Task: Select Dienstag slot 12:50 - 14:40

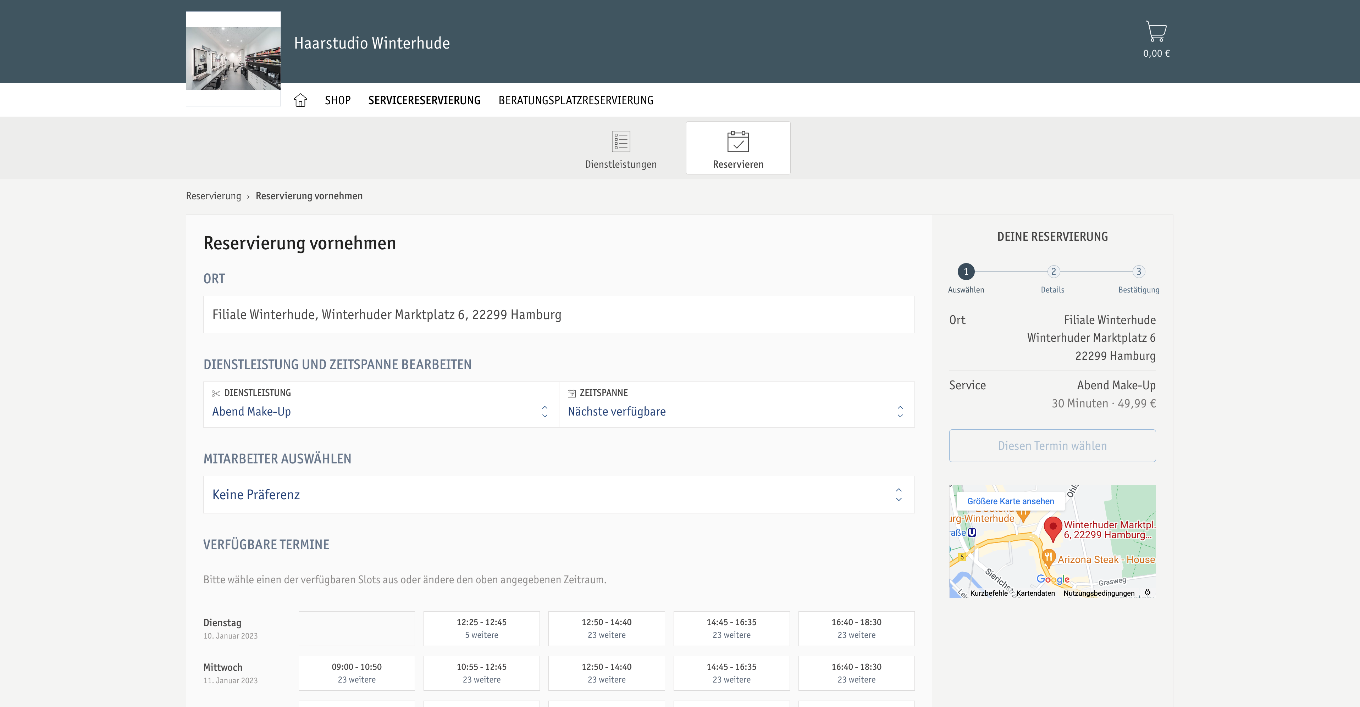Action: [x=607, y=628]
